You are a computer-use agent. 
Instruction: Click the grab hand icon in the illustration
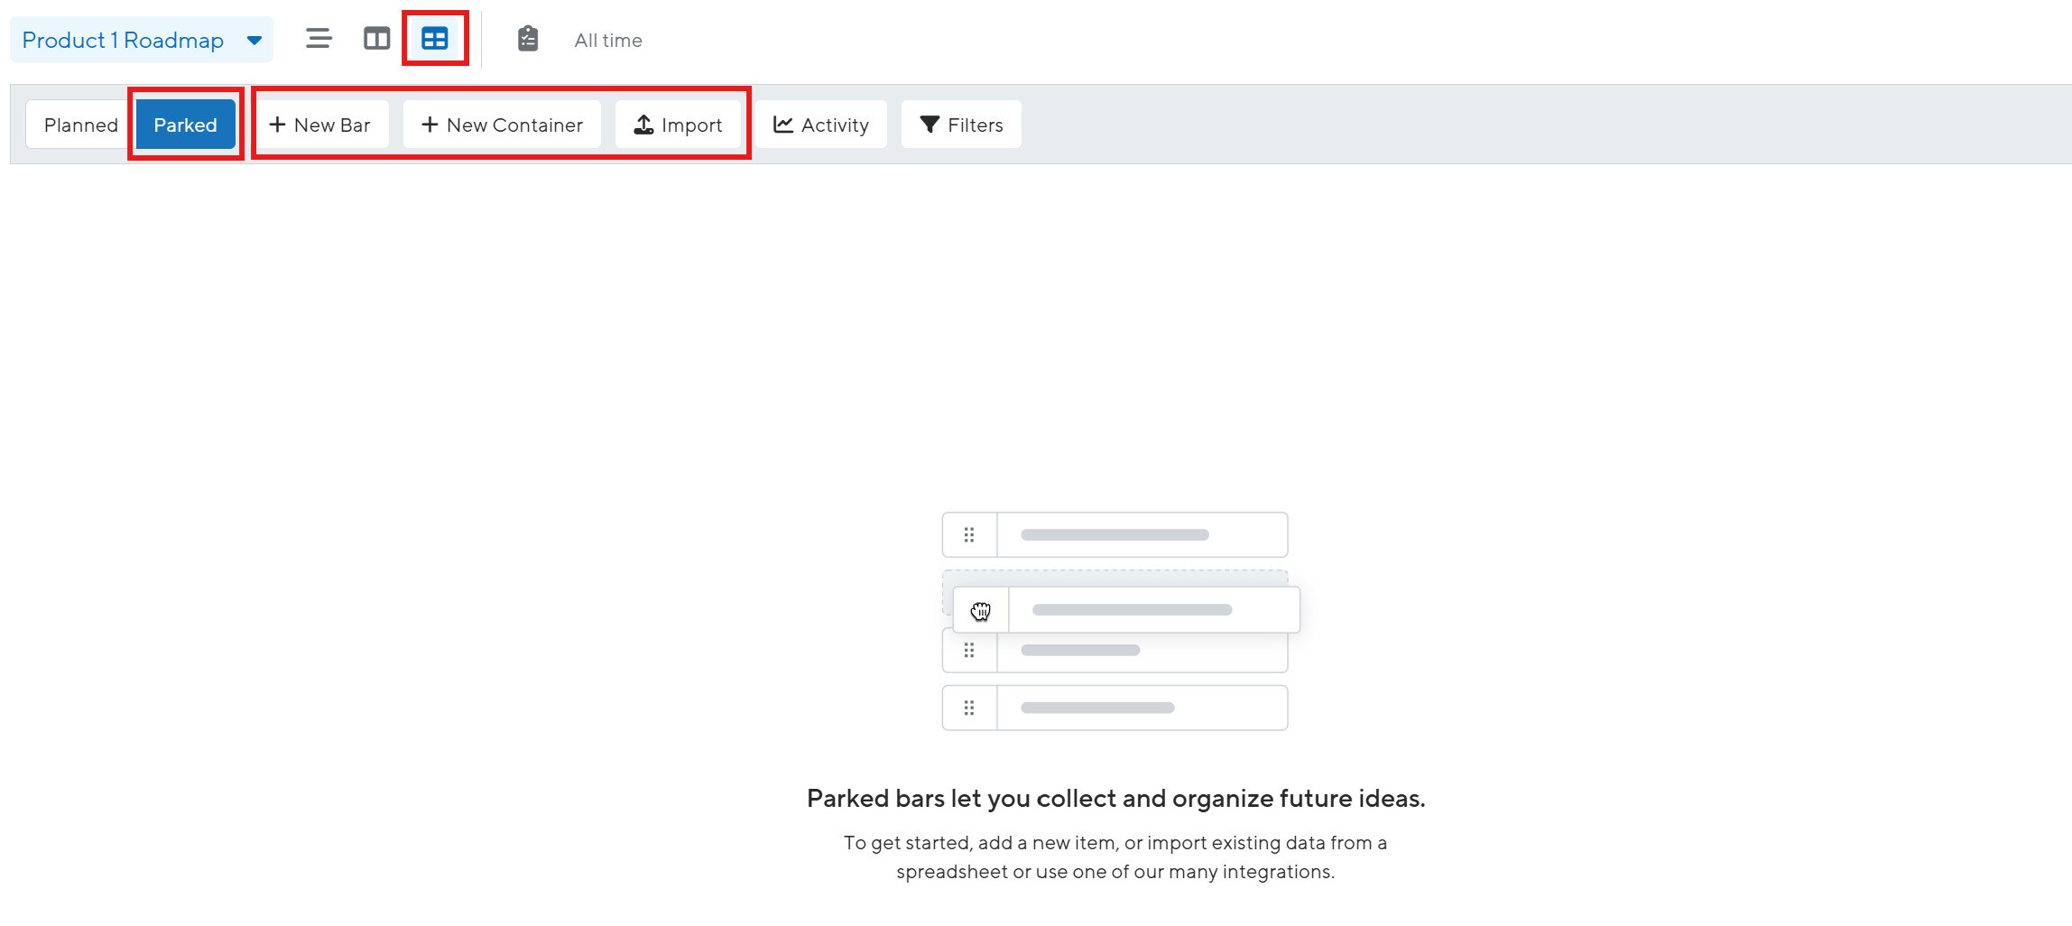981,611
